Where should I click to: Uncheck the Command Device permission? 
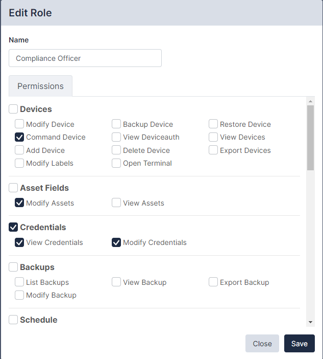(19, 137)
